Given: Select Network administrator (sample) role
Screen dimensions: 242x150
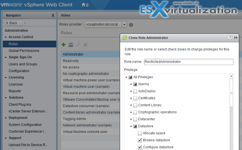Looking at the screenshot, I should pos(90,125).
